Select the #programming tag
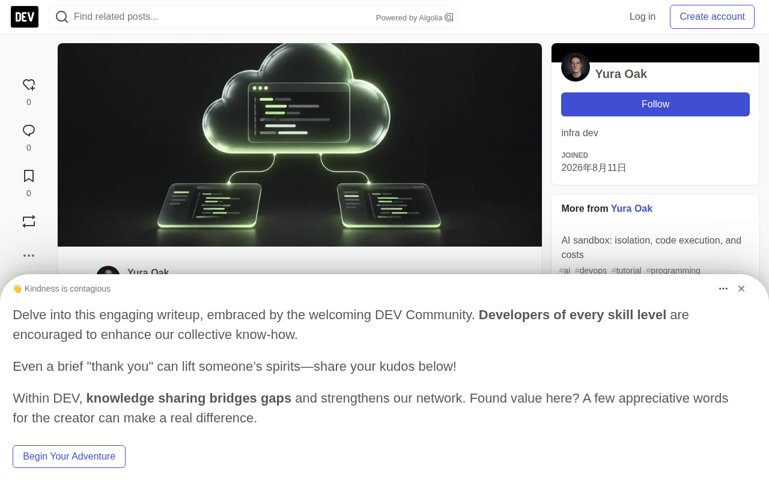The width and height of the screenshot is (769, 480). coord(673,271)
